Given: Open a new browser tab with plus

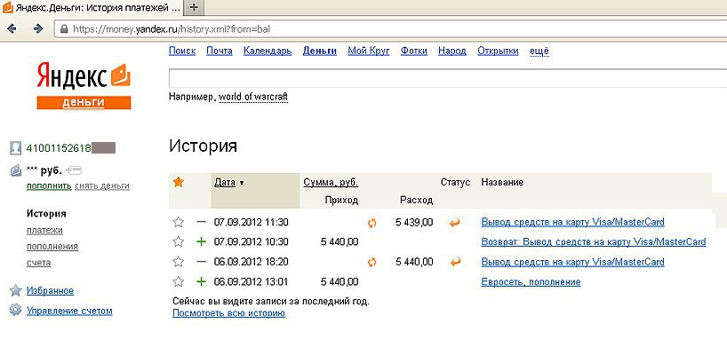Looking at the screenshot, I should (195, 7).
